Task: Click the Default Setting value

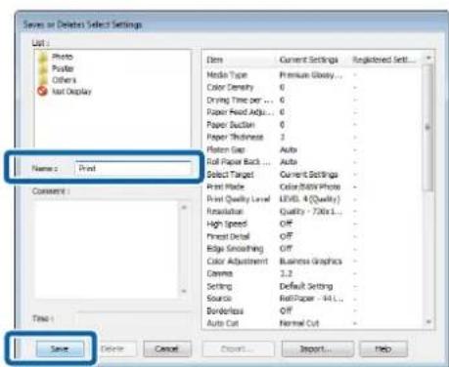Action: 306,286
